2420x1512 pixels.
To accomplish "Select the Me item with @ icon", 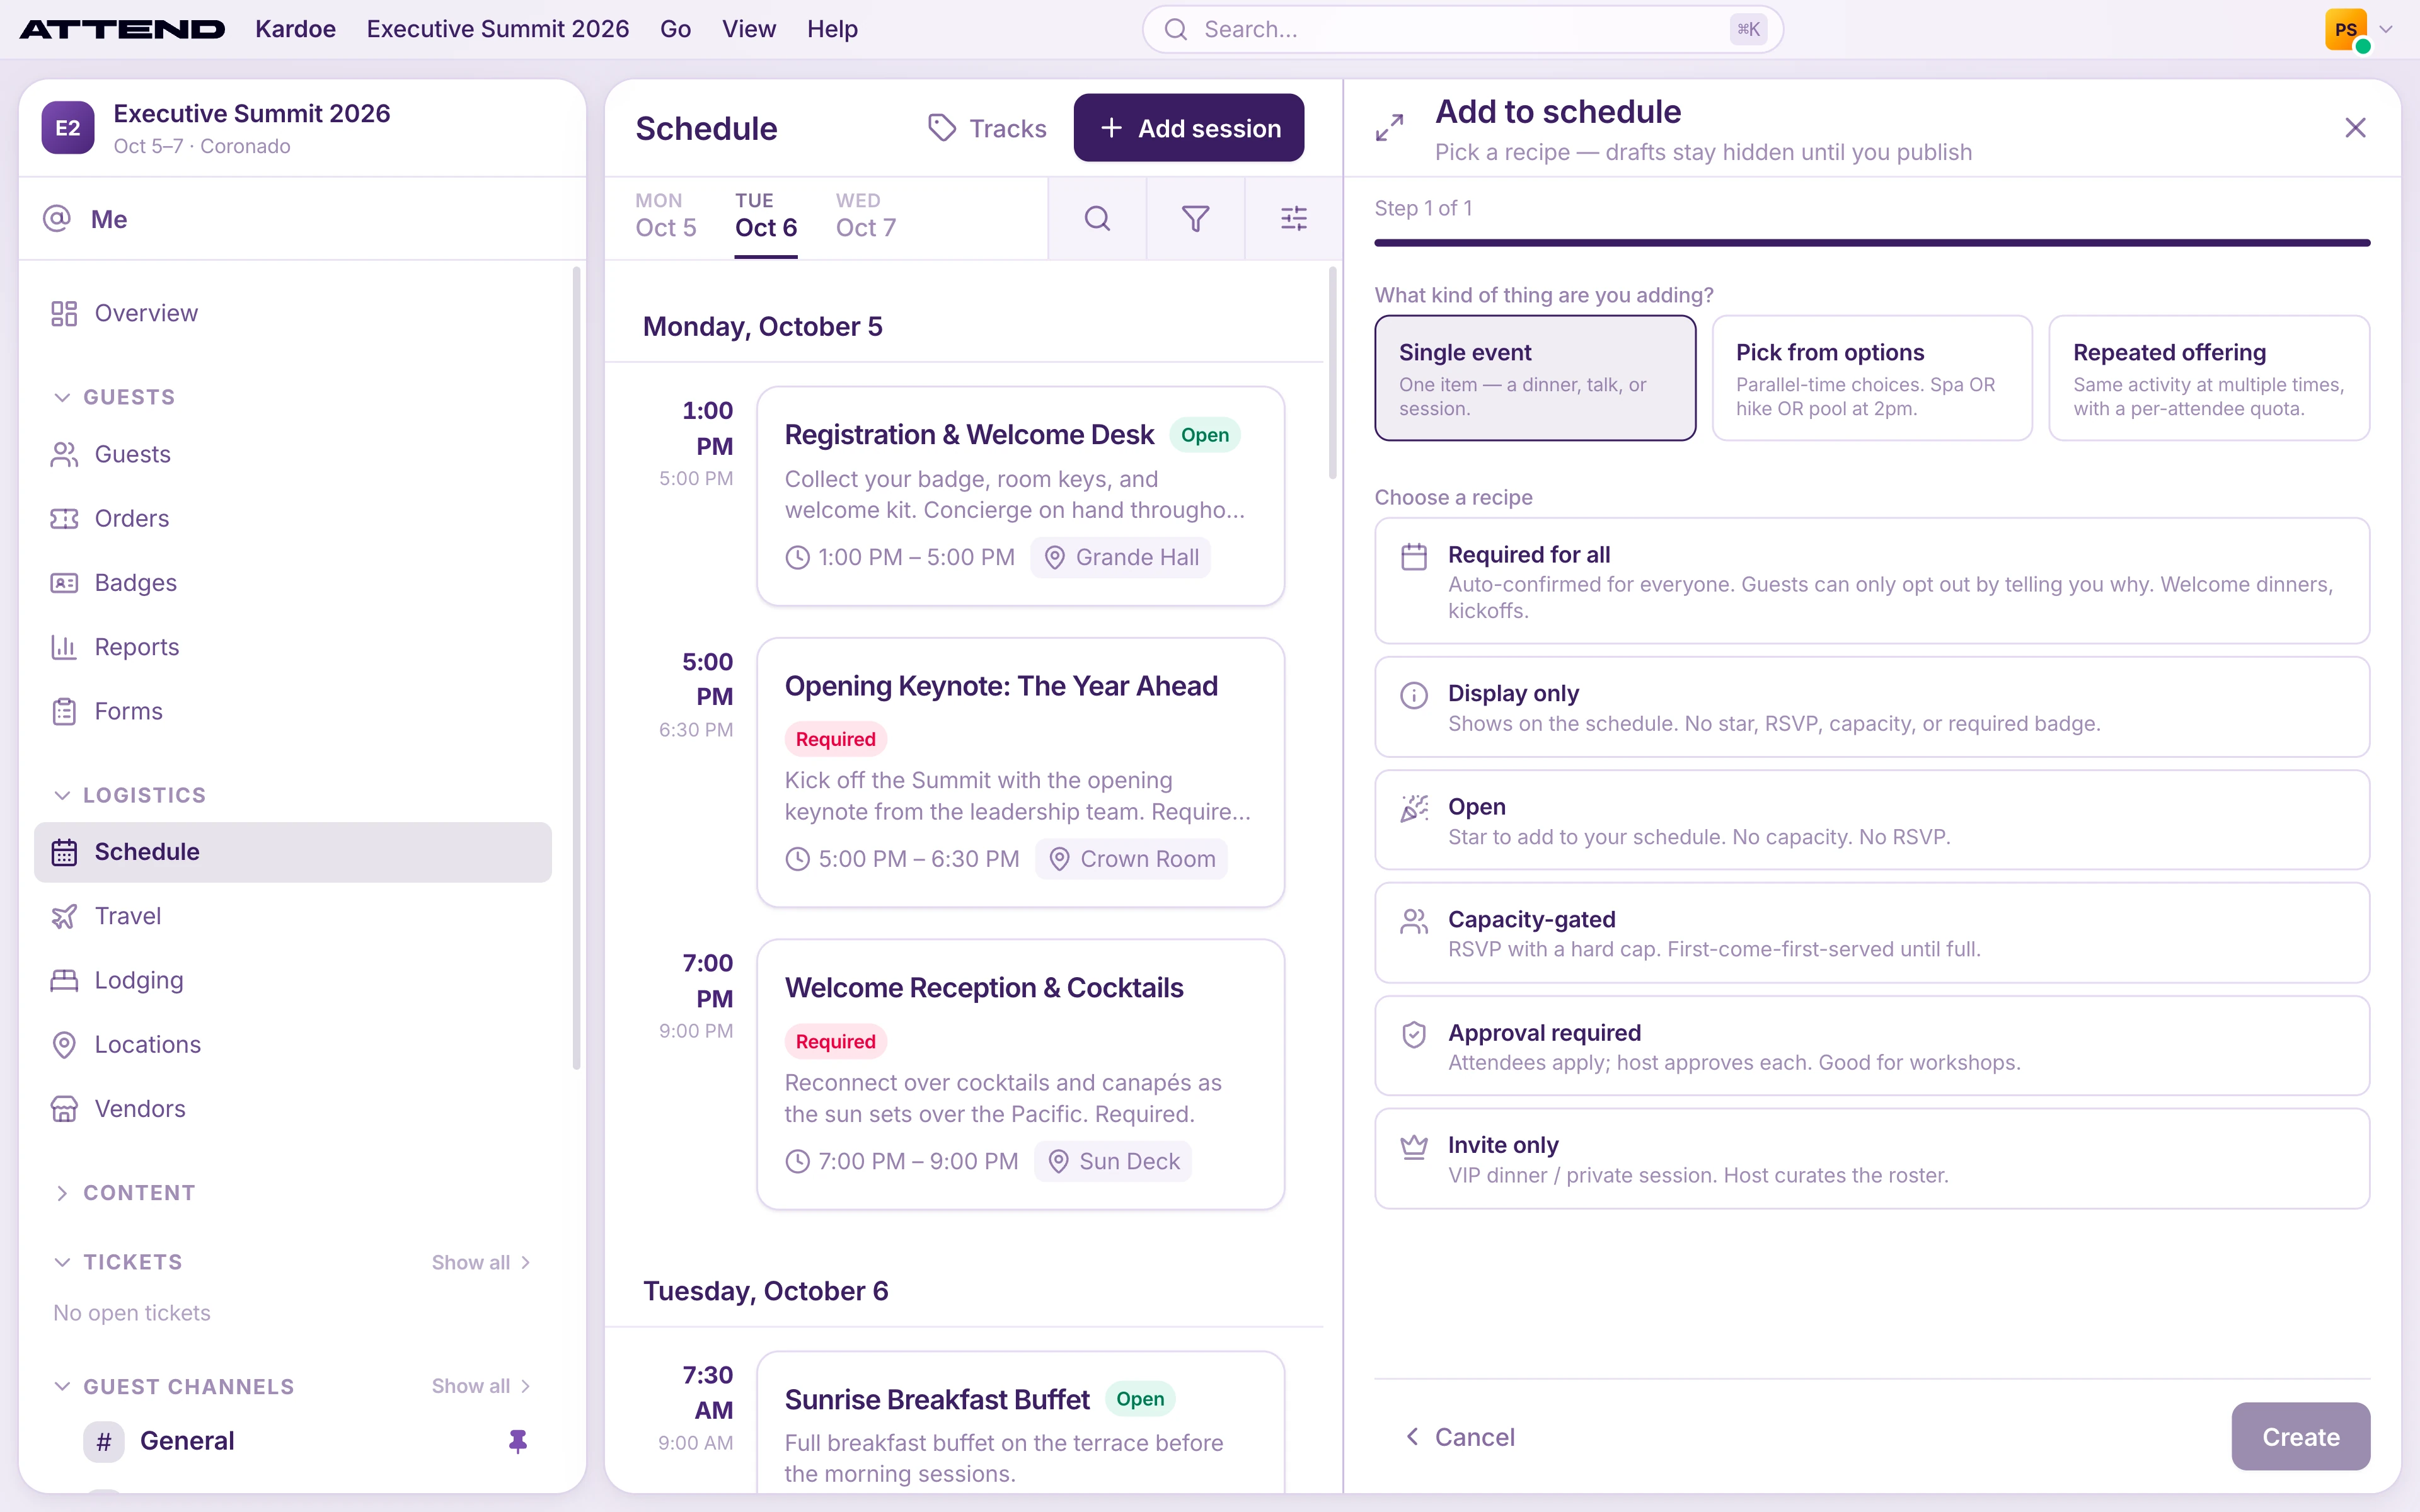I will (x=302, y=219).
